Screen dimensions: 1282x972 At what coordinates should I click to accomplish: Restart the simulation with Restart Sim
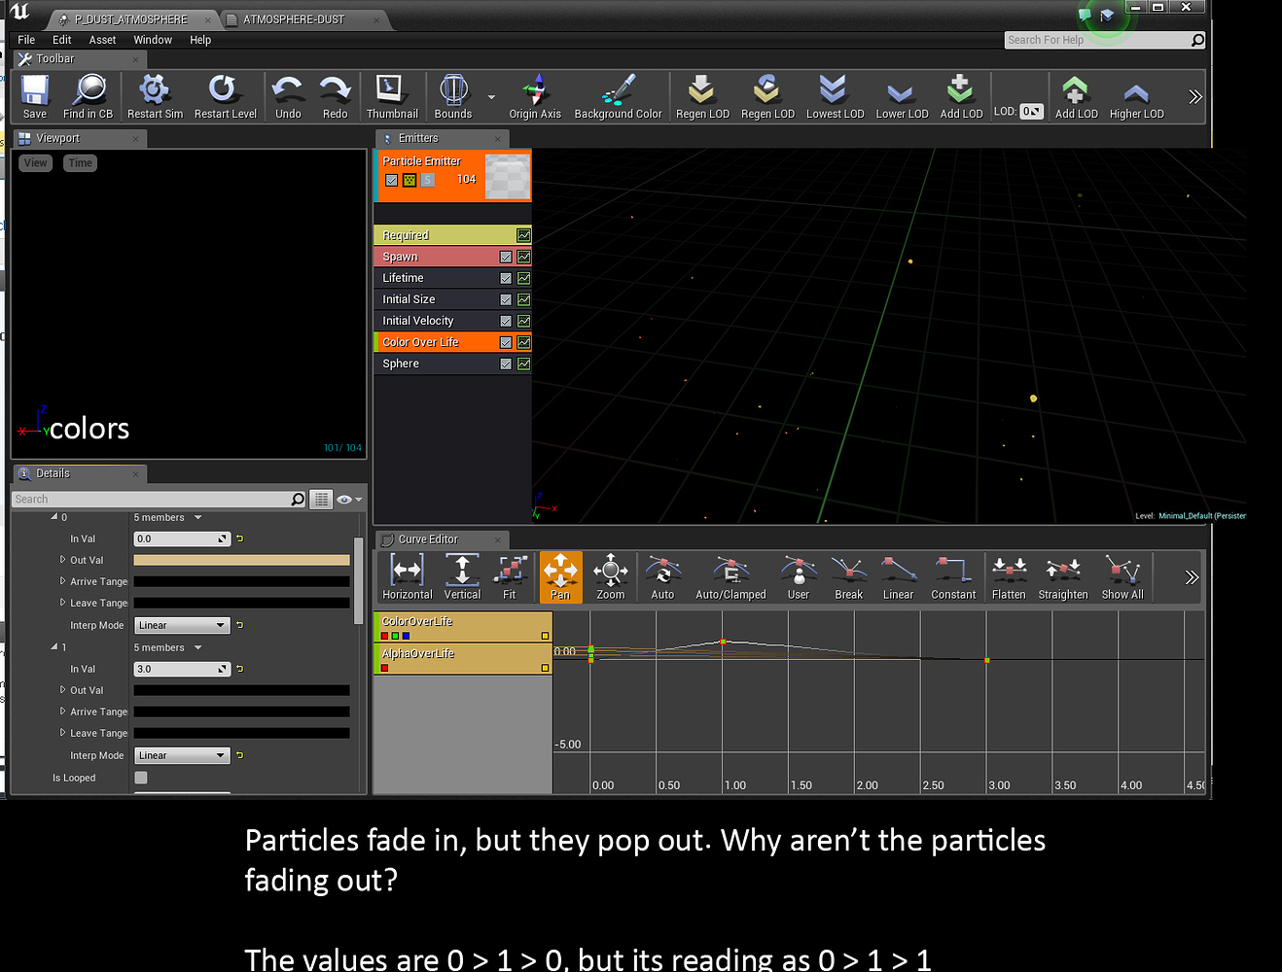tap(155, 96)
